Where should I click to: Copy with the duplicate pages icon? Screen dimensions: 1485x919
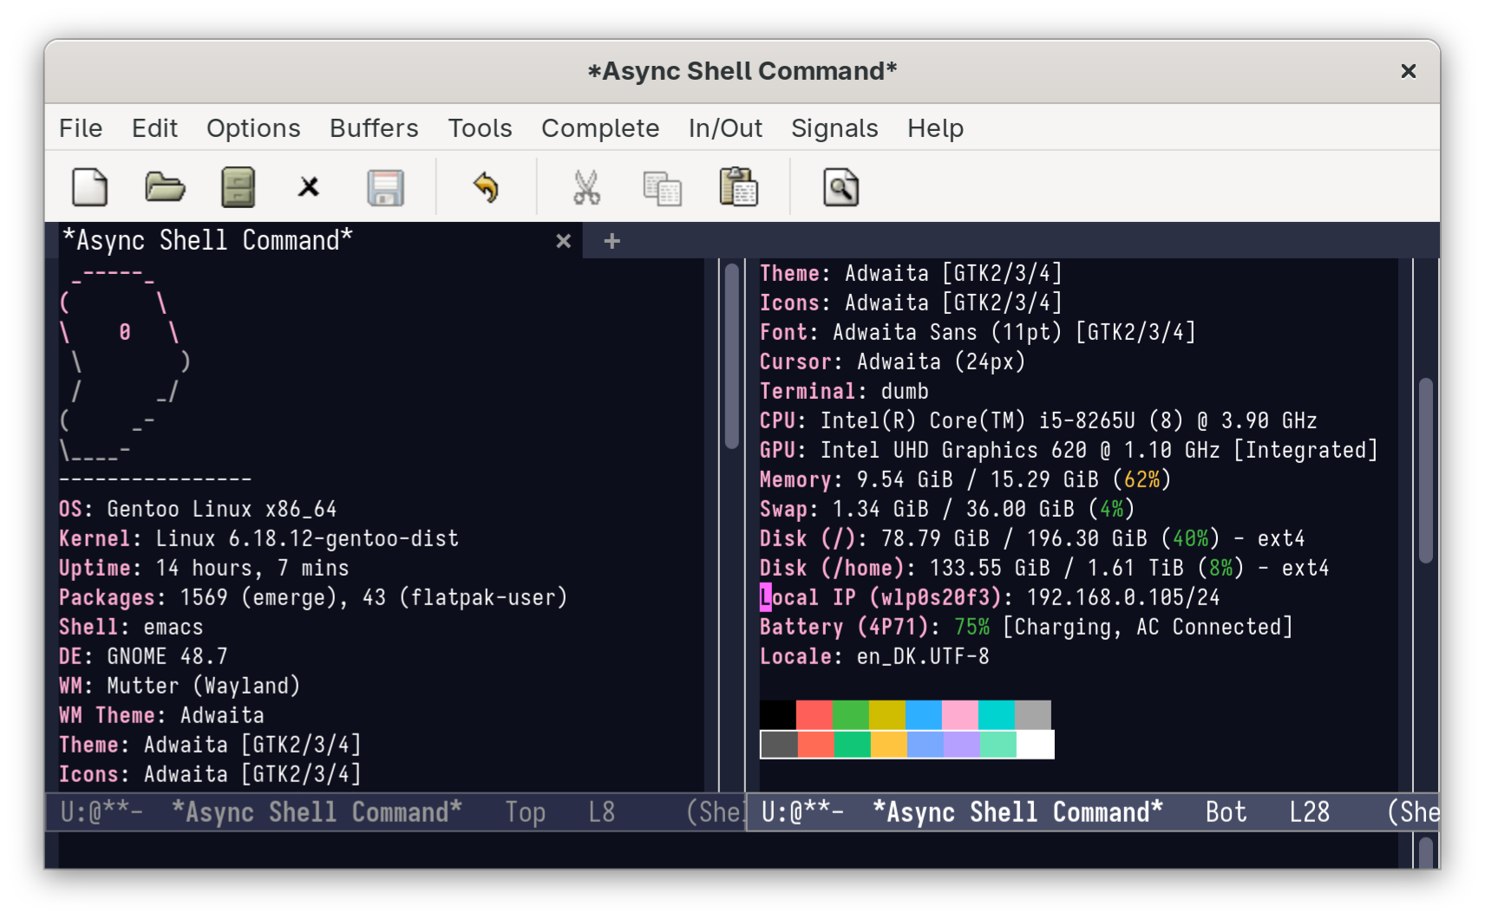pos(662,187)
